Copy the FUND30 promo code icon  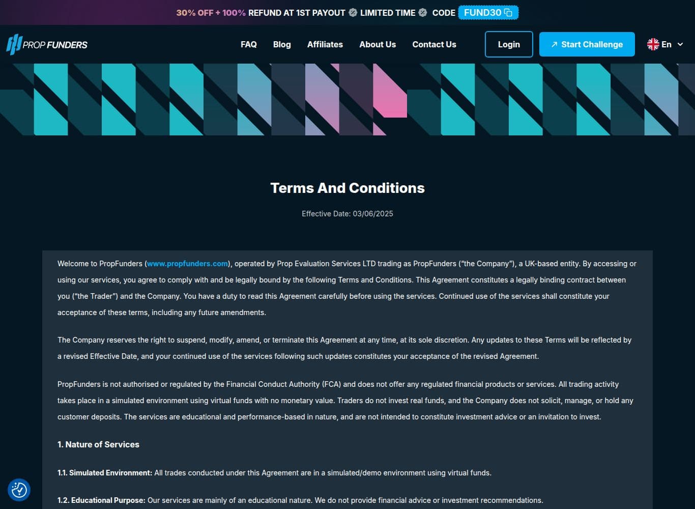[508, 13]
